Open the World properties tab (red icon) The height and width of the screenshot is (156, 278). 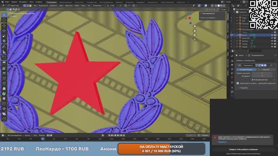click(232, 78)
